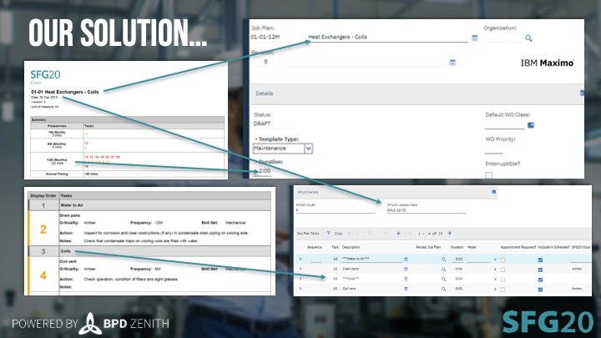
Task: Go to next page of Job Plan Tasks
Action: click(x=449, y=233)
